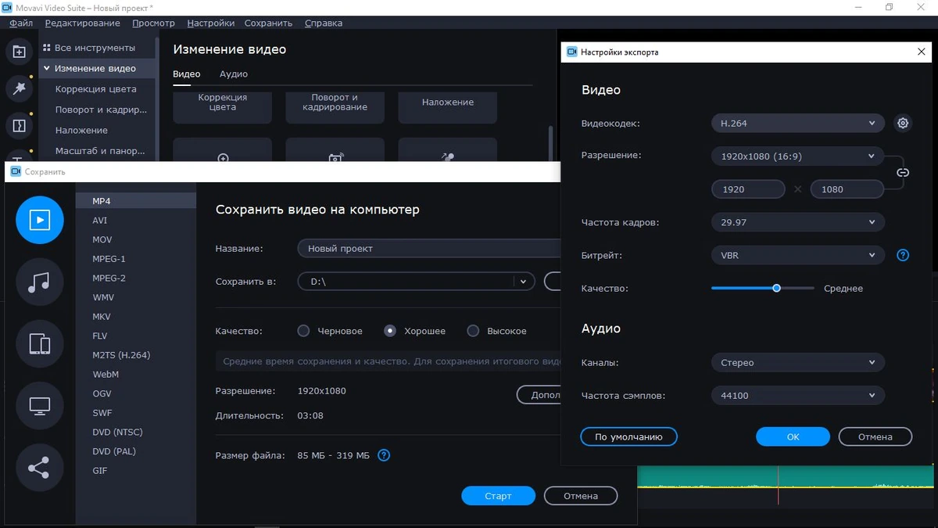Click the red playhead on the timeline

pyautogui.click(x=778, y=485)
